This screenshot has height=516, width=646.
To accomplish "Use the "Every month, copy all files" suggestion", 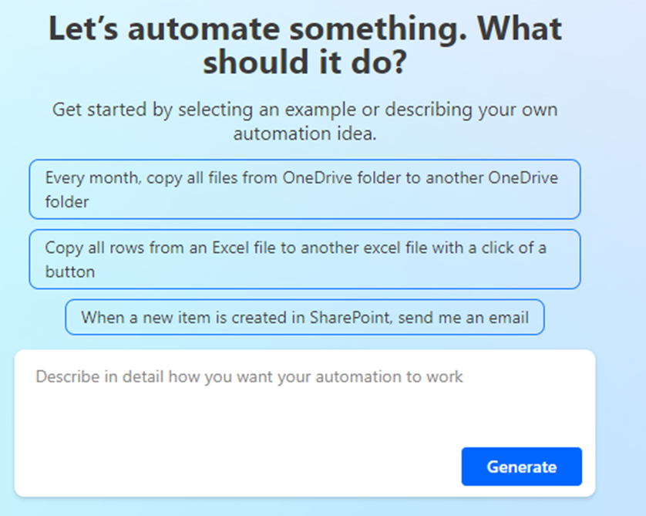I will 304,190.
